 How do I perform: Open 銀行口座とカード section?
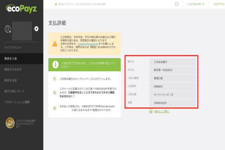click(14, 91)
